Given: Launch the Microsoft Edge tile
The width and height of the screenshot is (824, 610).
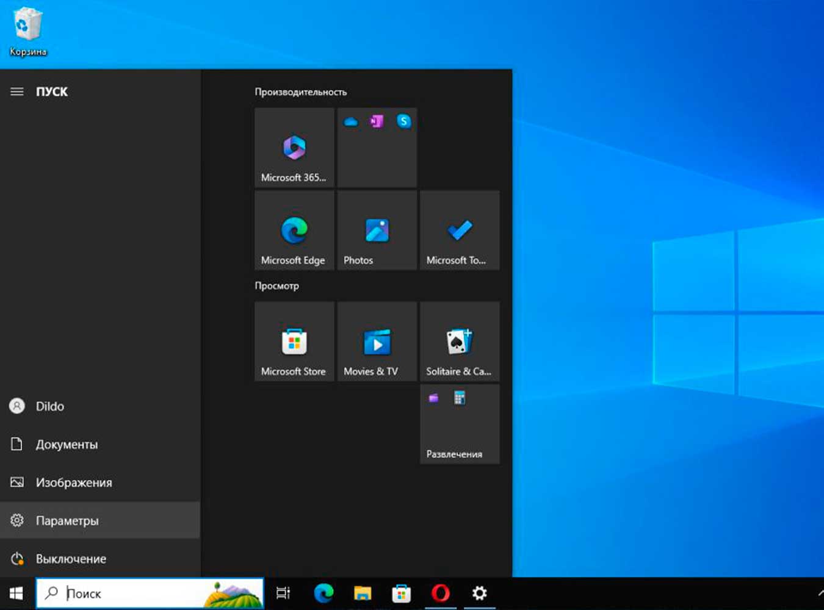Looking at the screenshot, I should 294,230.
